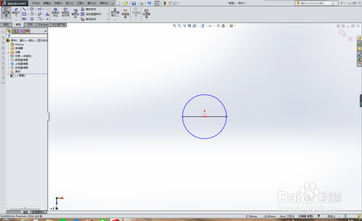Click the 转换实体引用 Convert Entities tool
Screen dimensions: 362x221
[x=65, y=12]
